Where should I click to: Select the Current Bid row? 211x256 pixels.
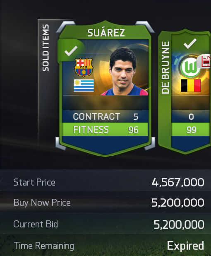point(105,223)
